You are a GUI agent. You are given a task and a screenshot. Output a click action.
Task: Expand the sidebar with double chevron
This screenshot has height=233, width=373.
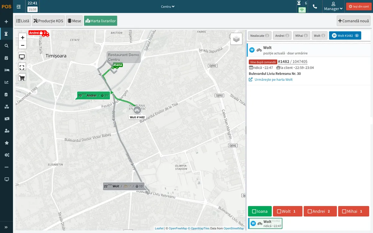pyautogui.click(x=6, y=227)
